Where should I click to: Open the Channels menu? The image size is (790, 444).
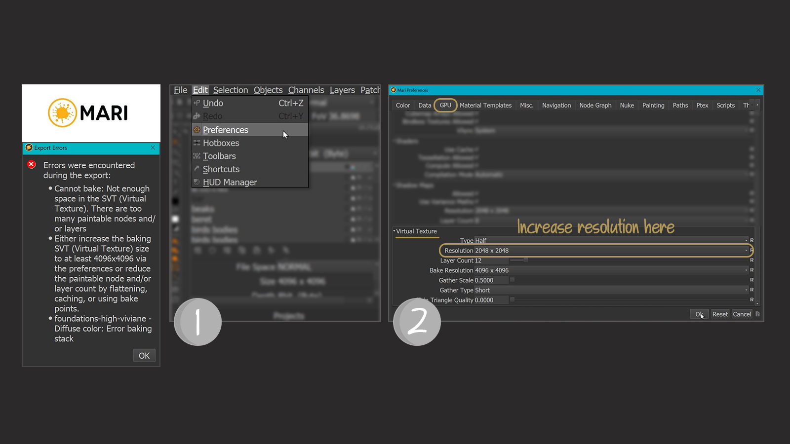pos(306,90)
